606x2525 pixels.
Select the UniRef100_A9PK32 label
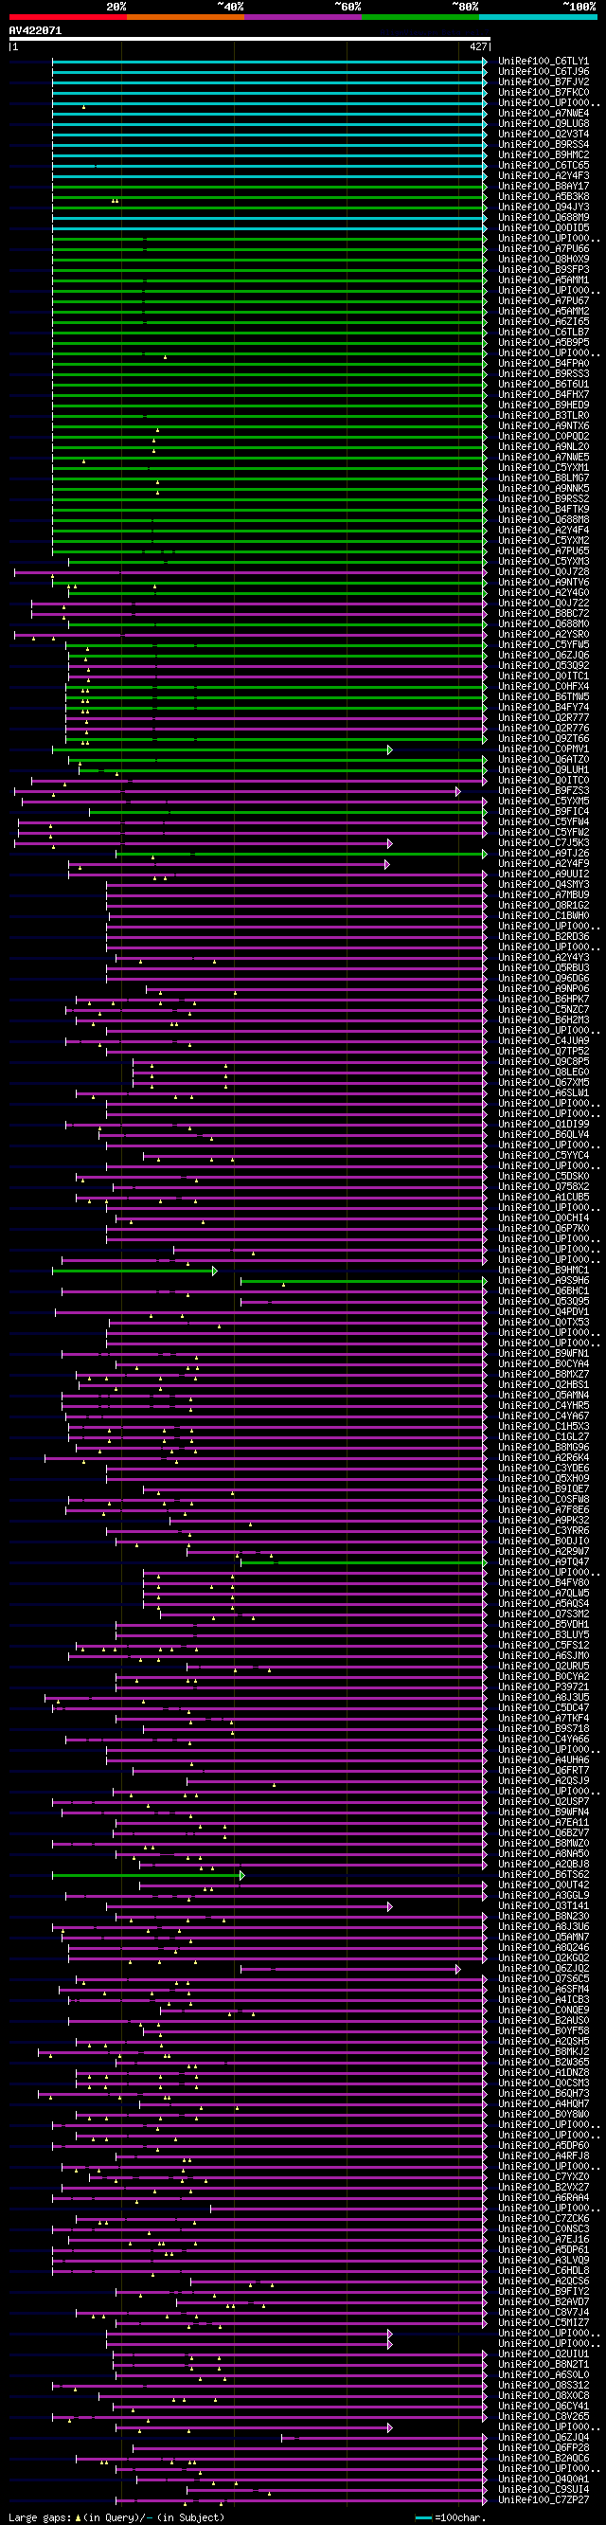click(x=544, y=1522)
